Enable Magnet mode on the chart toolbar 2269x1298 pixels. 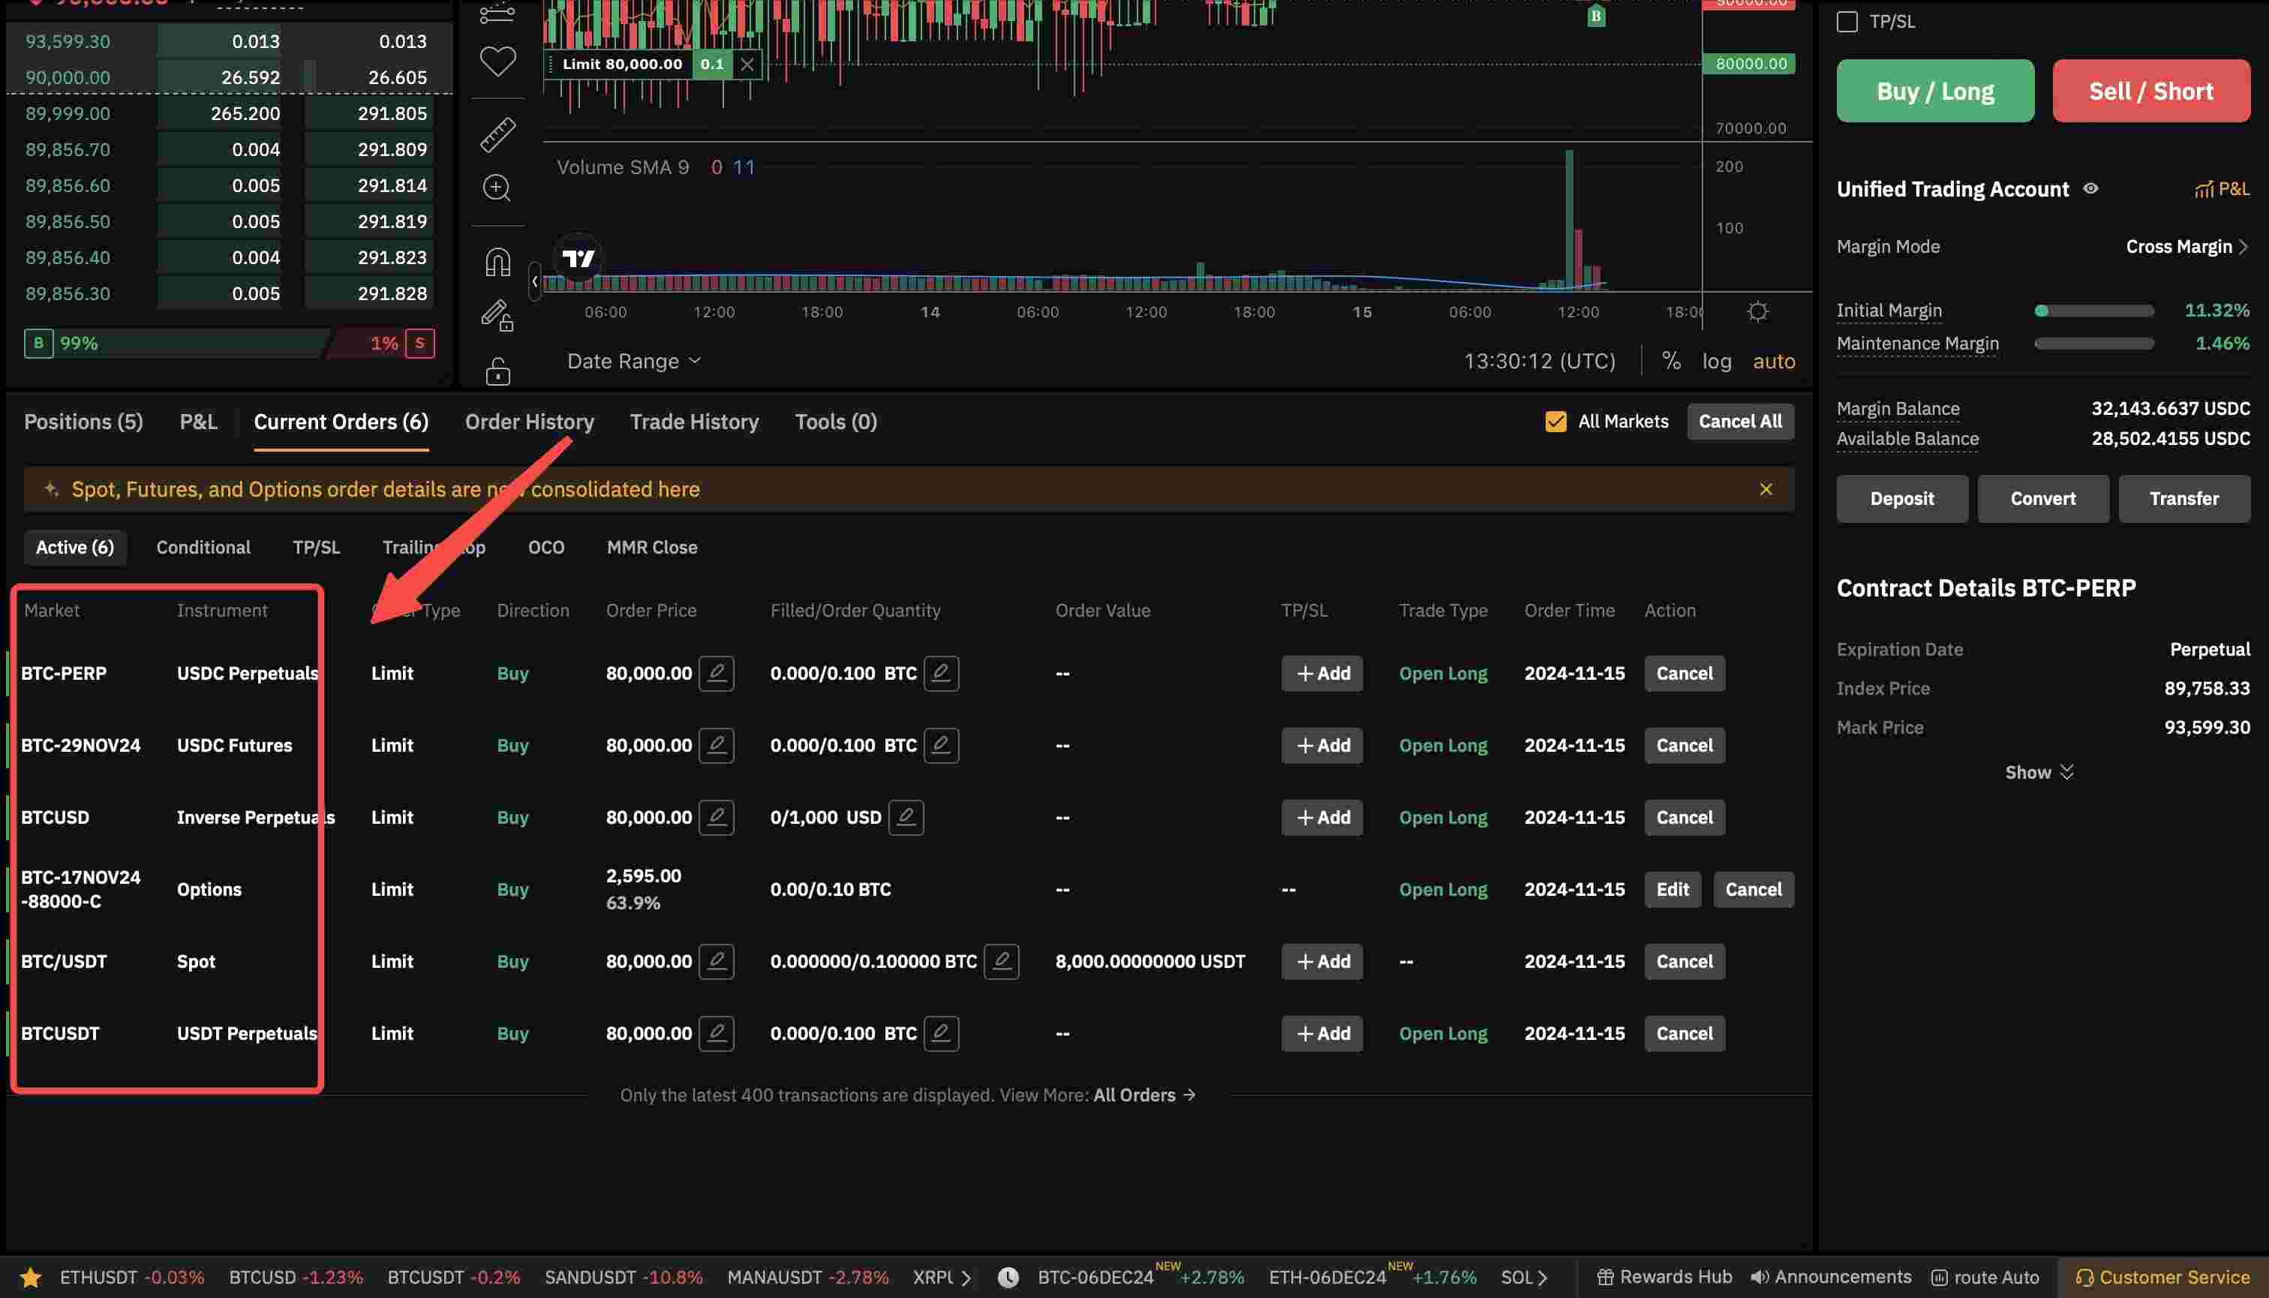coord(497,260)
